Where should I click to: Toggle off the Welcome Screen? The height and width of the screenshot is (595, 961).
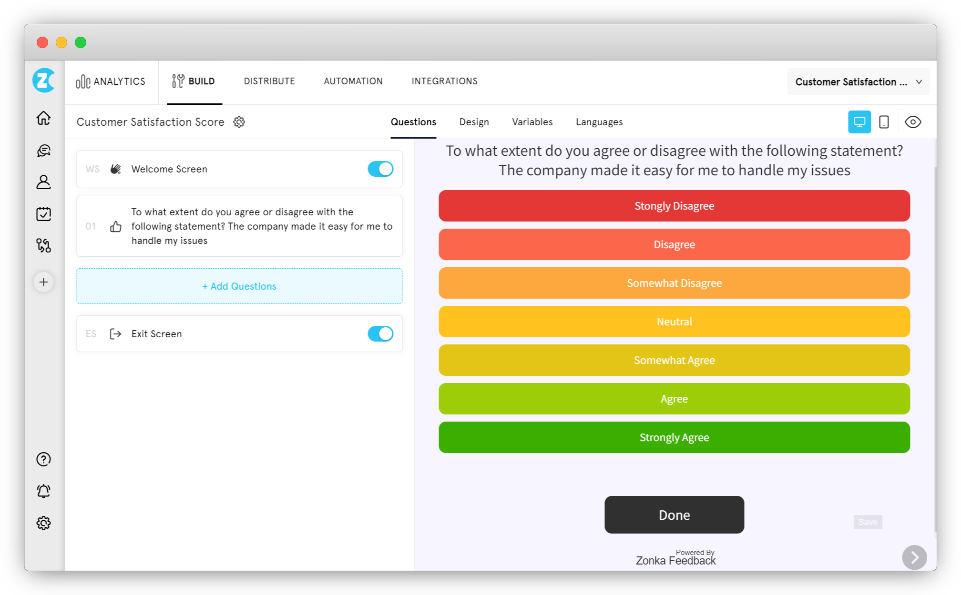(x=380, y=169)
